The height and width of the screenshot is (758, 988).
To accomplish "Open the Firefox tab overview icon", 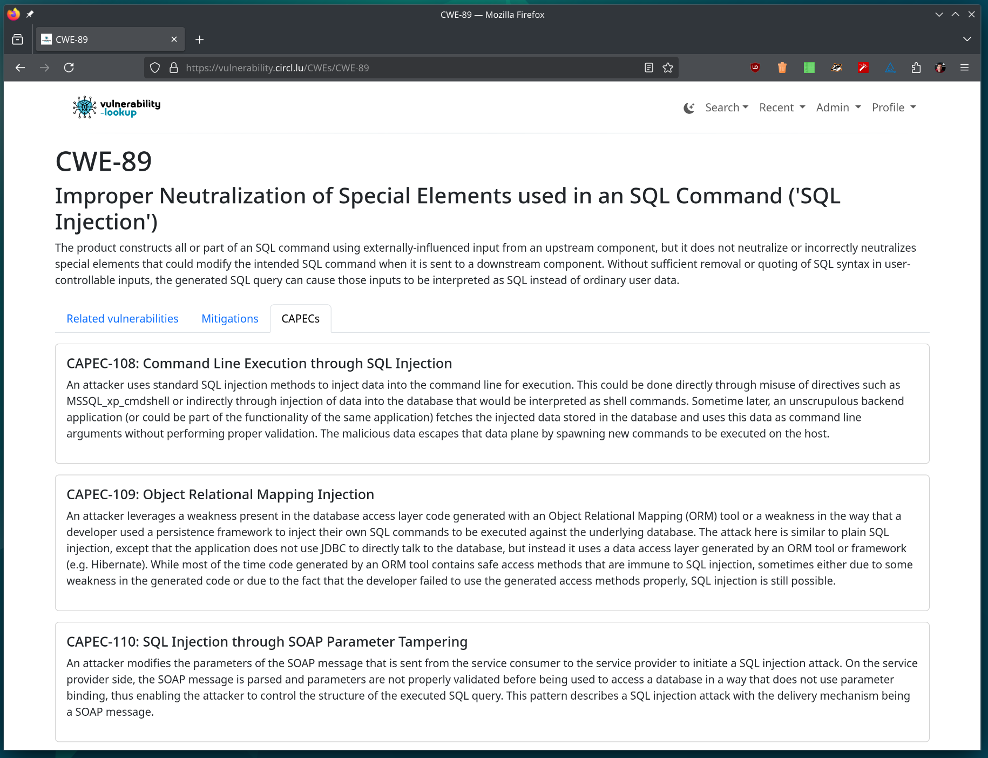I will [x=17, y=39].
